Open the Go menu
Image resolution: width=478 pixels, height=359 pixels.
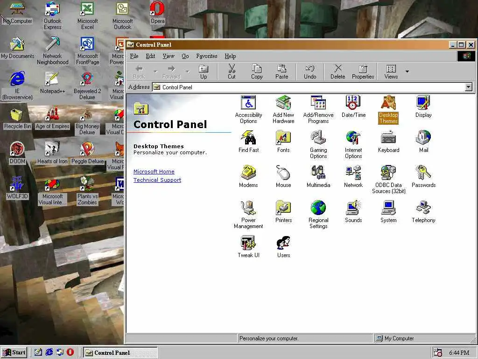185,56
